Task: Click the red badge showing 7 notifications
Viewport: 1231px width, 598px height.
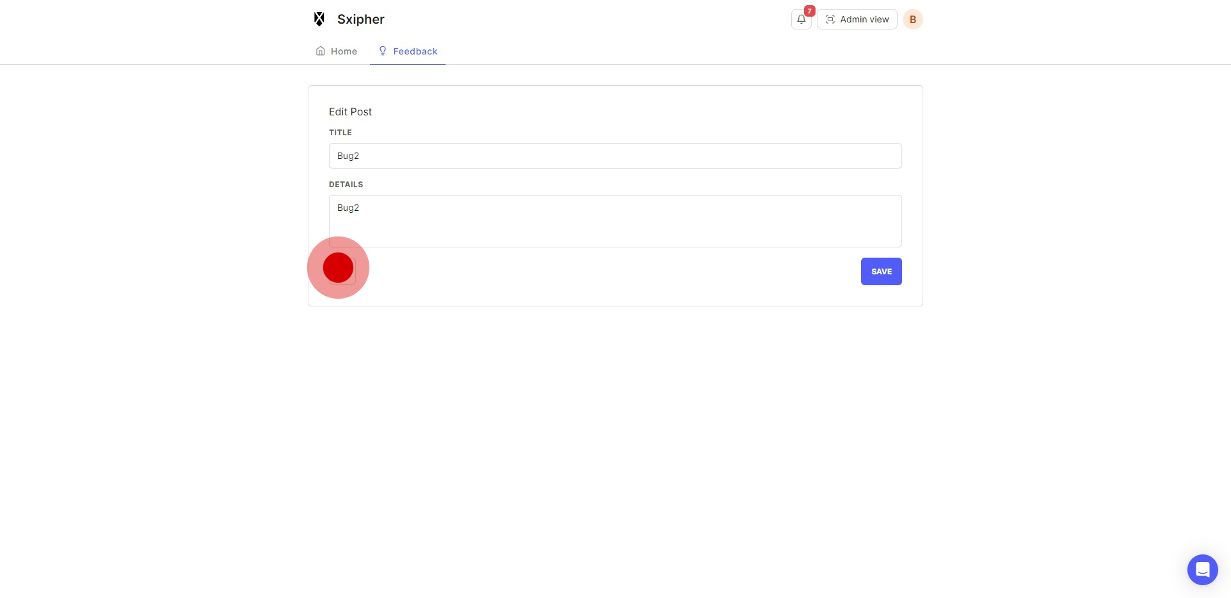Action: [809, 11]
